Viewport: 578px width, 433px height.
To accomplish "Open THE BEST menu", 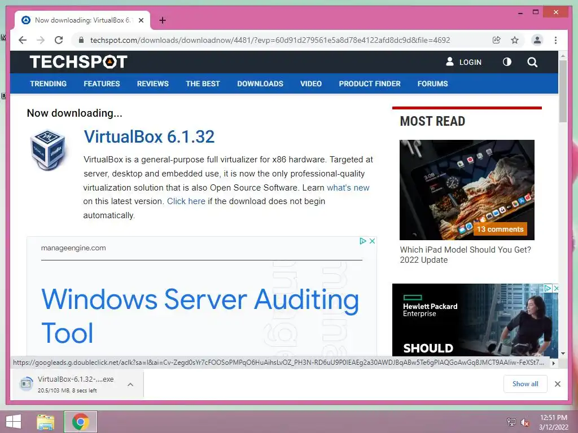I will click(203, 83).
